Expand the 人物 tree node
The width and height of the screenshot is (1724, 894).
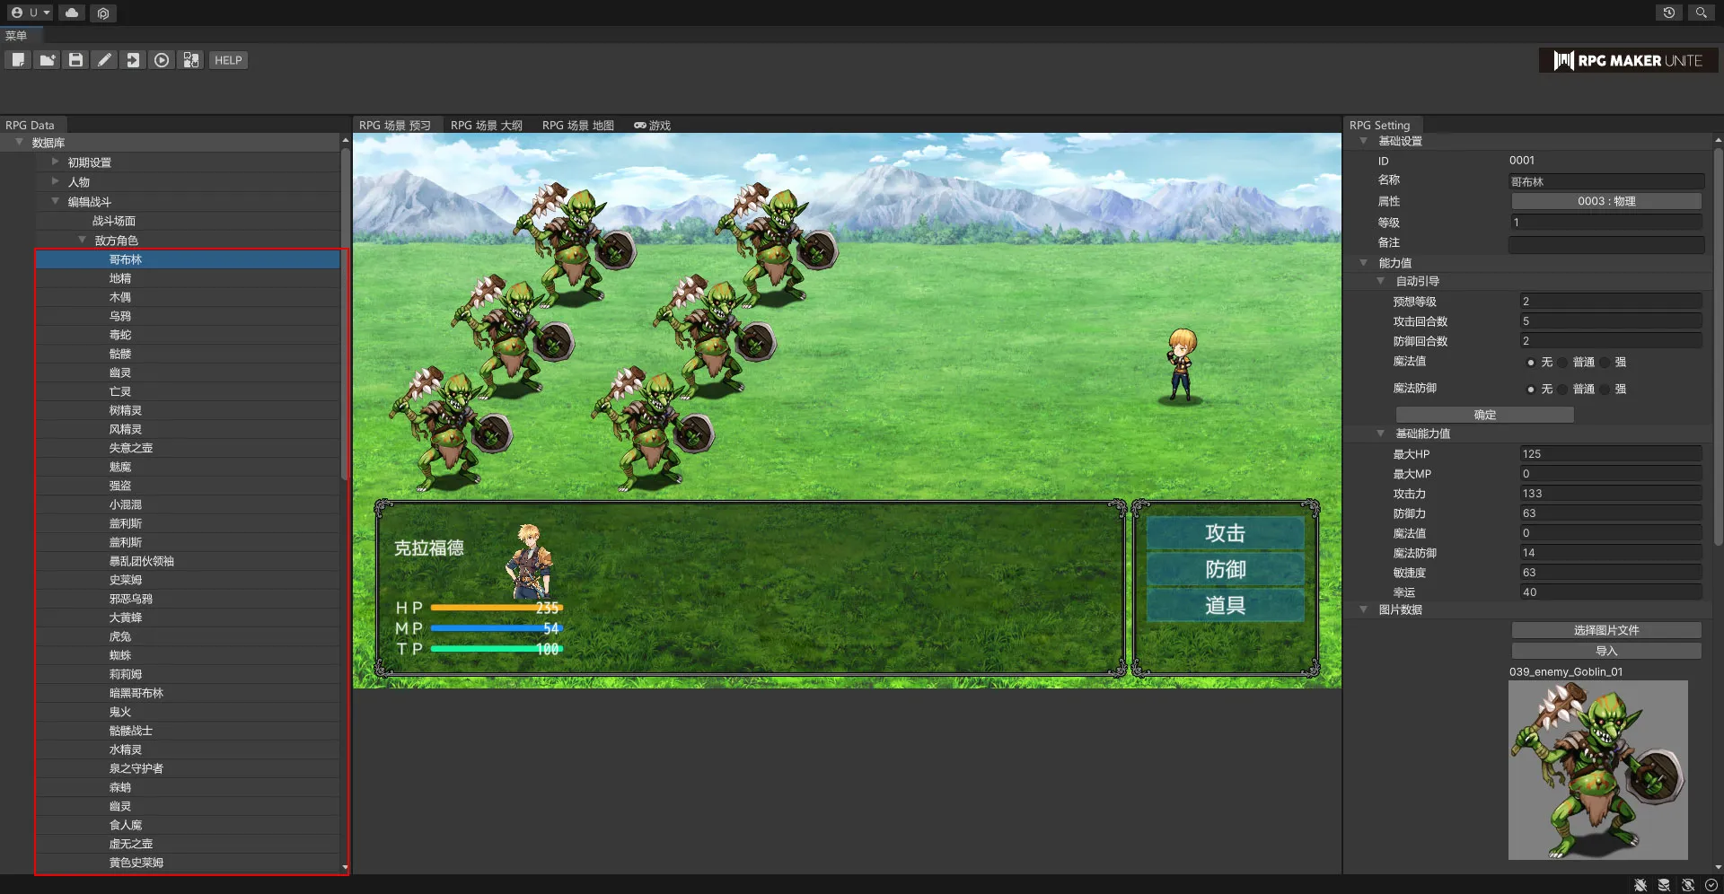click(55, 182)
